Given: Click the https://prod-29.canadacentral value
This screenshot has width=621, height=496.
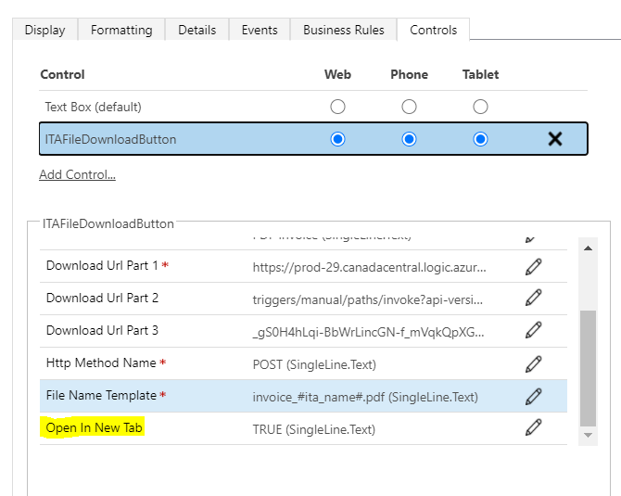Looking at the screenshot, I should [369, 267].
